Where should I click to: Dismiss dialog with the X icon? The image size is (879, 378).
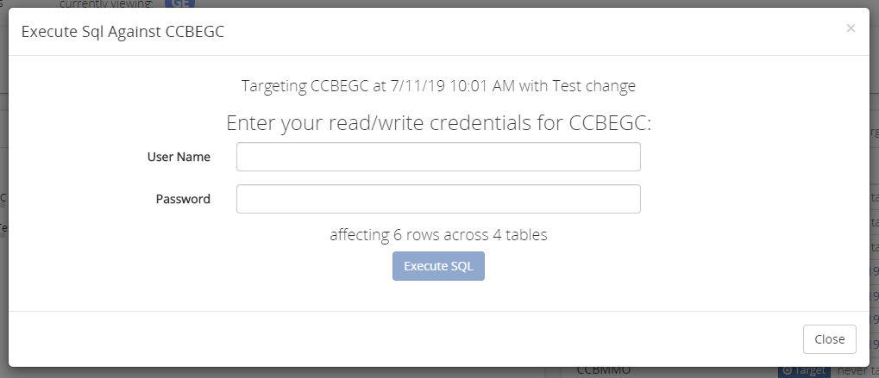pyautogui.click(x=851, y=28)
